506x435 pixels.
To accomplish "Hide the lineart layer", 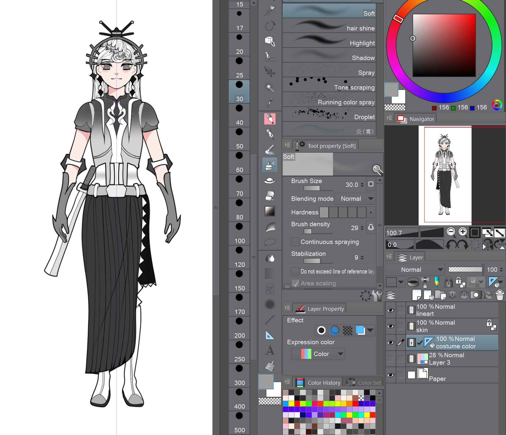I will pos(390,310).
